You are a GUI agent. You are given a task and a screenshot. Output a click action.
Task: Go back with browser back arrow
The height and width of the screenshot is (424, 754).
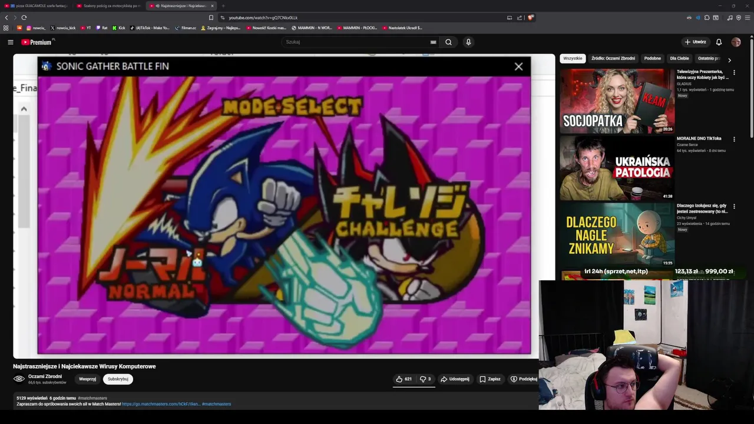click(6, 18)
